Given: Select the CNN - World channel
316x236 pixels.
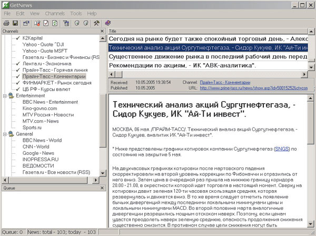Looking at the screenshot, I should pyautogui.click(x=37, y=146).
